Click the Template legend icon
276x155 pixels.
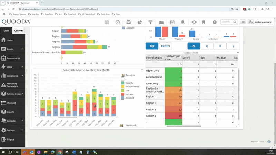123,75
